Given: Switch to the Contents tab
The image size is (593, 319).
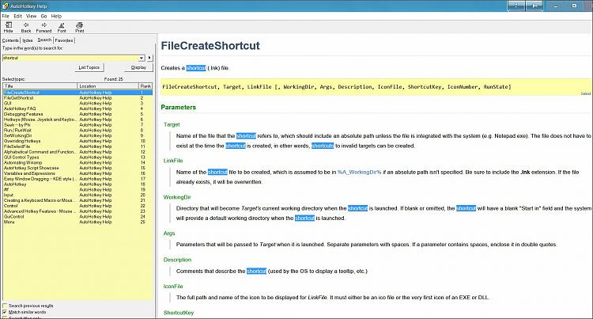Looking at the screenshot, I should (10, 40).
